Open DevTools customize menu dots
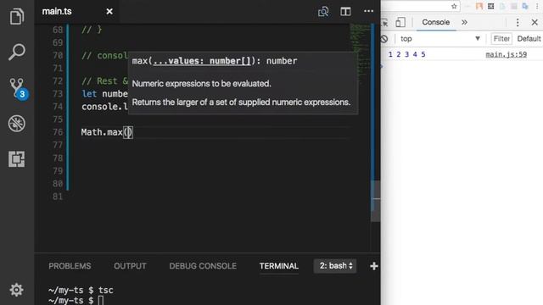 [518, 23]
